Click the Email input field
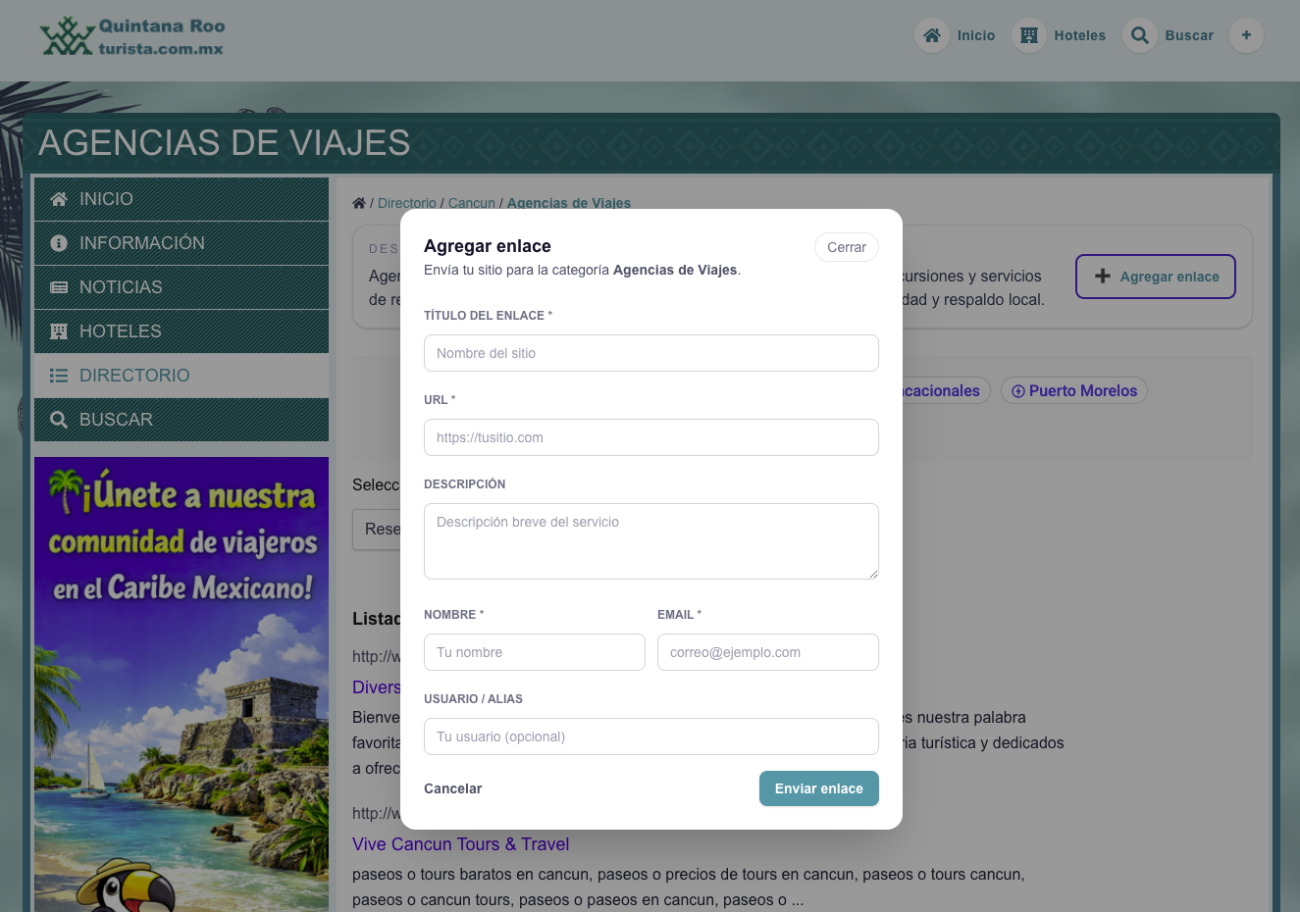 coord(767,652)
